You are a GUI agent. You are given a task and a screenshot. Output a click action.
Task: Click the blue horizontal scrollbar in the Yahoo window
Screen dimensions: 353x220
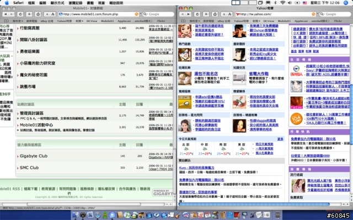(x=254, y=204)
